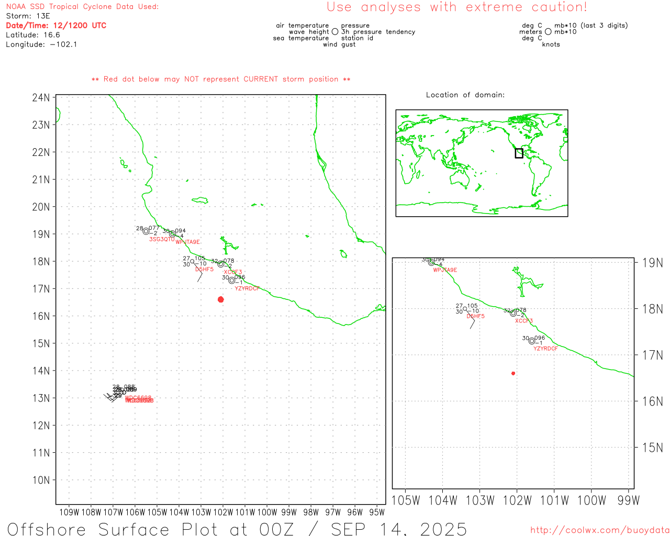Image resolution: width=670 pixels, height=536 pixels.
Task: Click the 15N latitude label beside inset map
Action: tap(652, 448)
